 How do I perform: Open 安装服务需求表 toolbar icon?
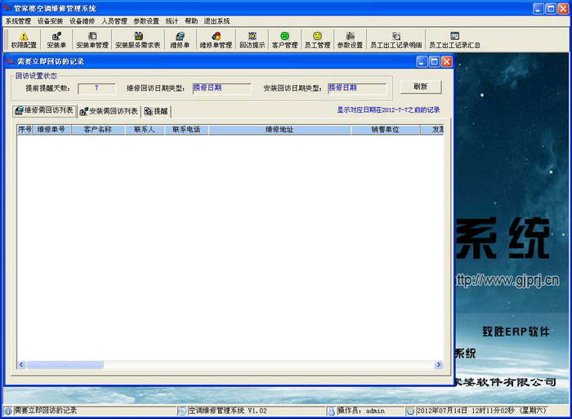138,40
